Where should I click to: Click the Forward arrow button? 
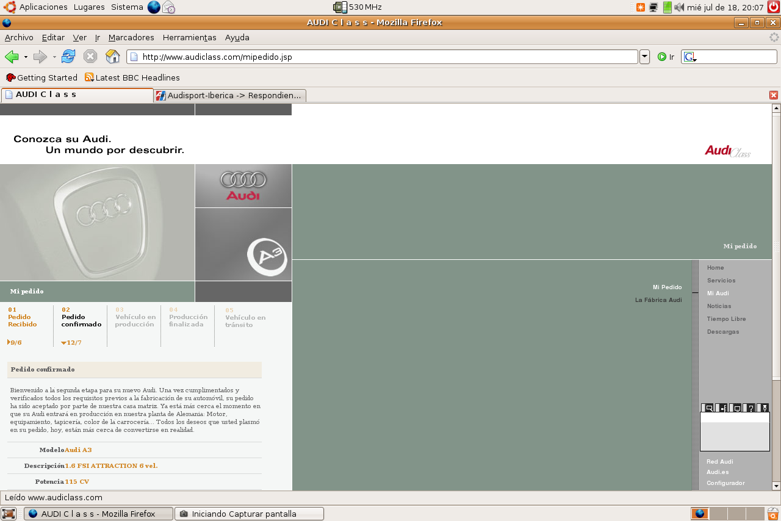(x=40, y=57)
